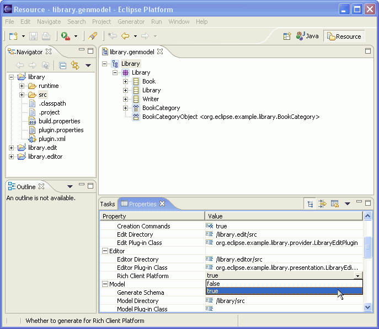Select BookCategoryObject data type node
The height and width of the screenshot is (329, 379).
point(231,117)
